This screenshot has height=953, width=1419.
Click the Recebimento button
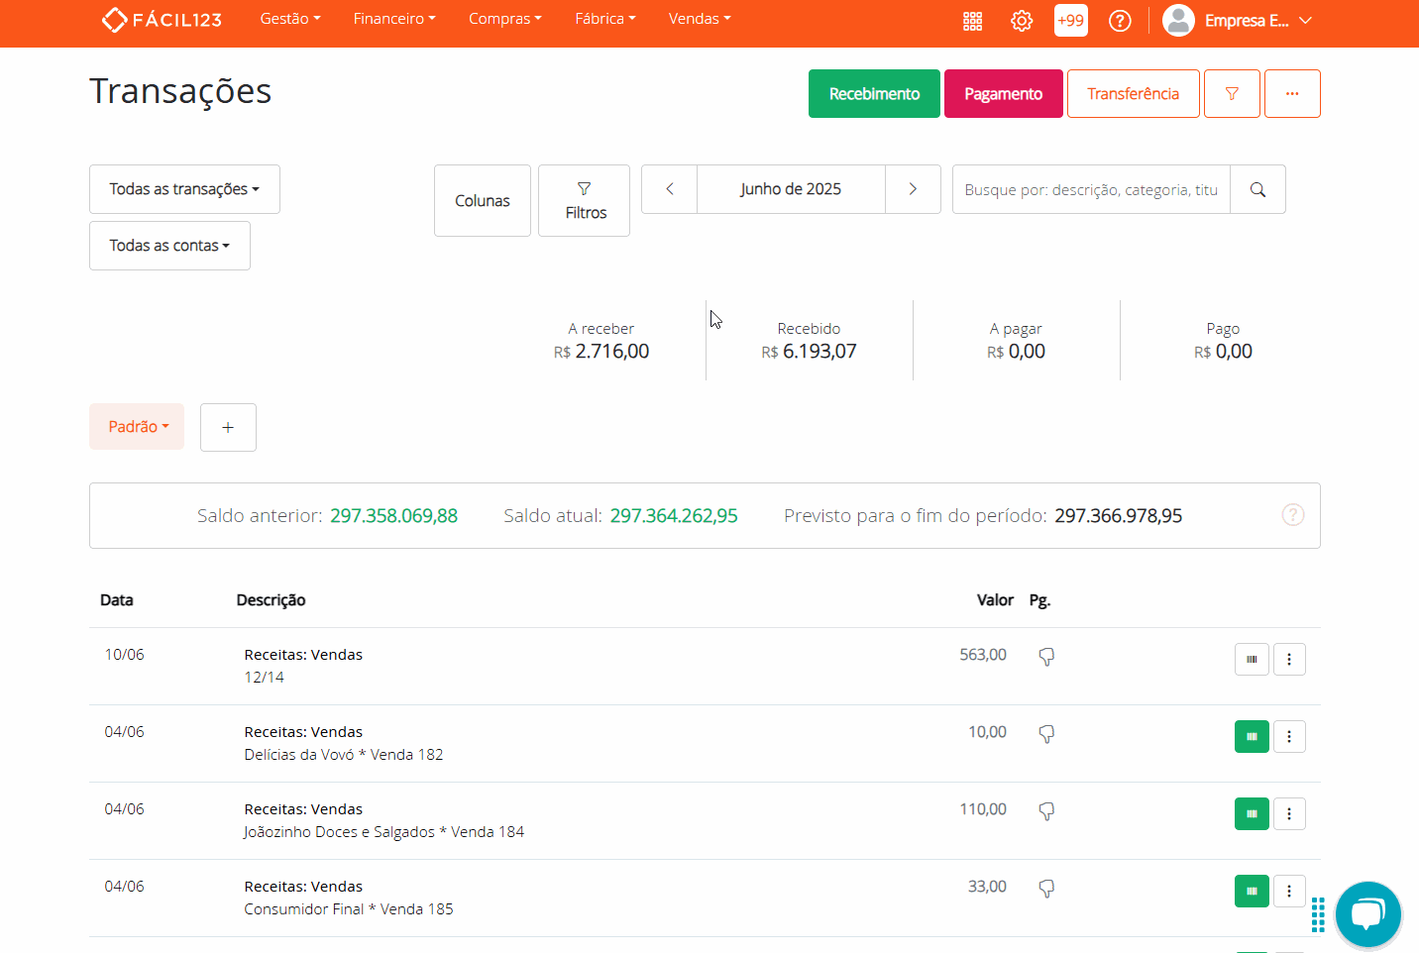[x=874, y=93]
